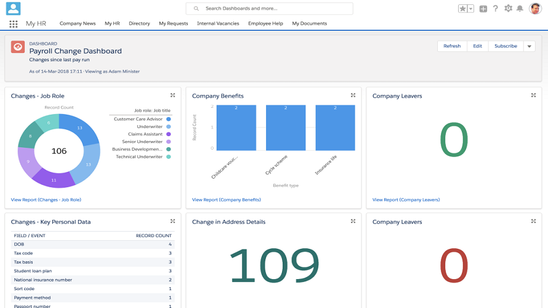Image resolution: width=548 pixels, height=308 pixels.
Task: Click the Search Dashboards search field
Action: [269, 9]
